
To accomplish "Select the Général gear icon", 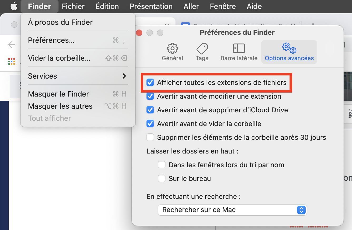I will click(x=172, y=49).
